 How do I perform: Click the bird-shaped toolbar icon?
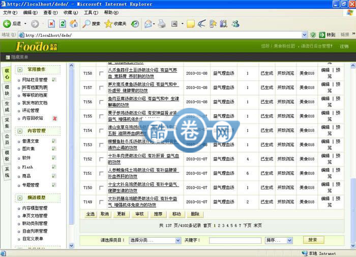[201, 23]
